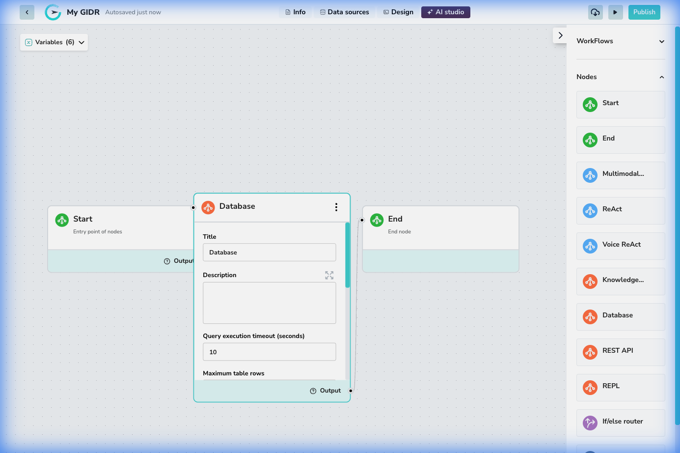Click the Database node panel scrollbar
The height and width of the screenshot is (453, 680).
348,255
